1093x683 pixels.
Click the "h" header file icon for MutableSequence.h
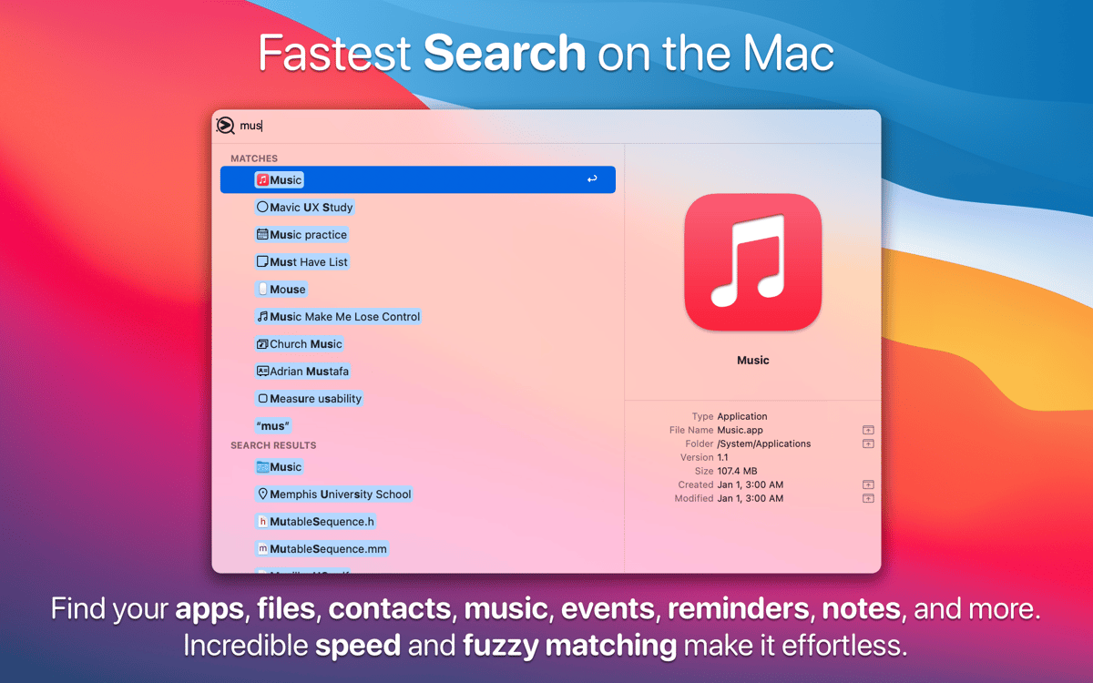263,521
